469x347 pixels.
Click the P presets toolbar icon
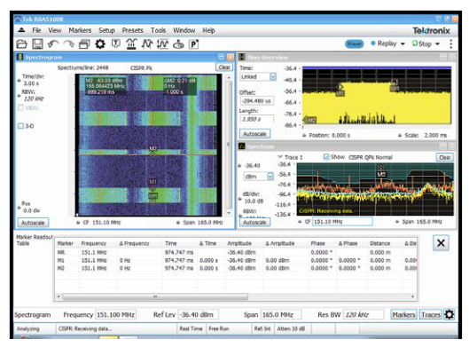tap(193, 44)
